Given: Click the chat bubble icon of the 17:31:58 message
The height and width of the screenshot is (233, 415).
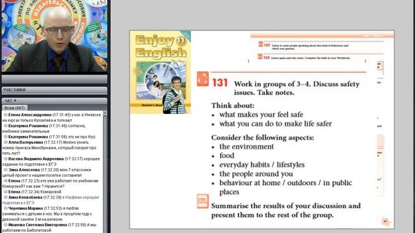Looking at the screenshot, I should click(x=5, y=137).
